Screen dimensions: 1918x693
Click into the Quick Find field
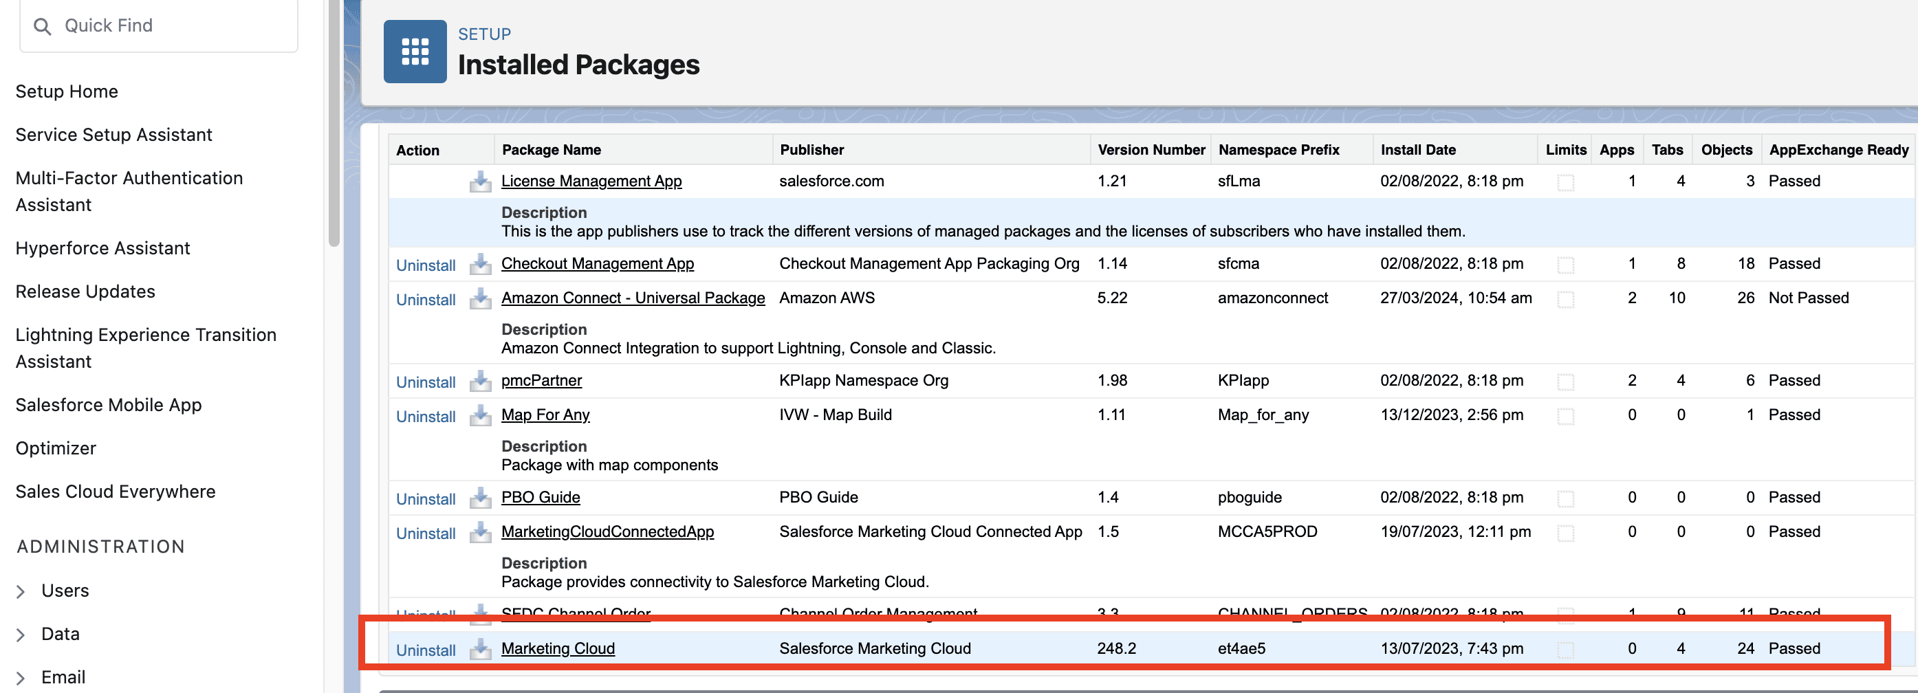click(x=159, y=26)
